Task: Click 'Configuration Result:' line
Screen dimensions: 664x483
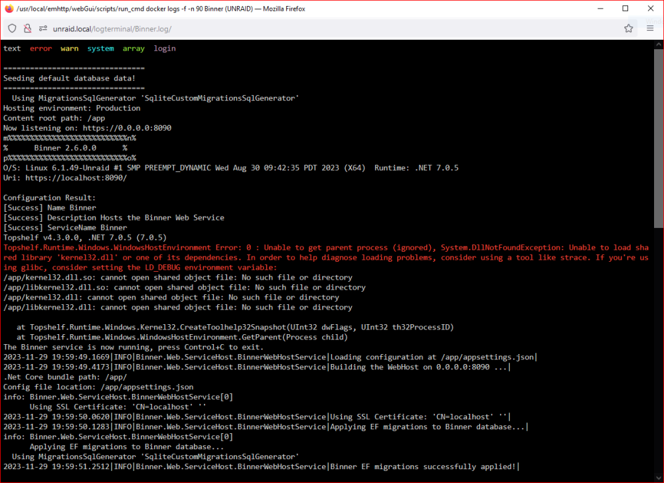Action: [50, 198]
